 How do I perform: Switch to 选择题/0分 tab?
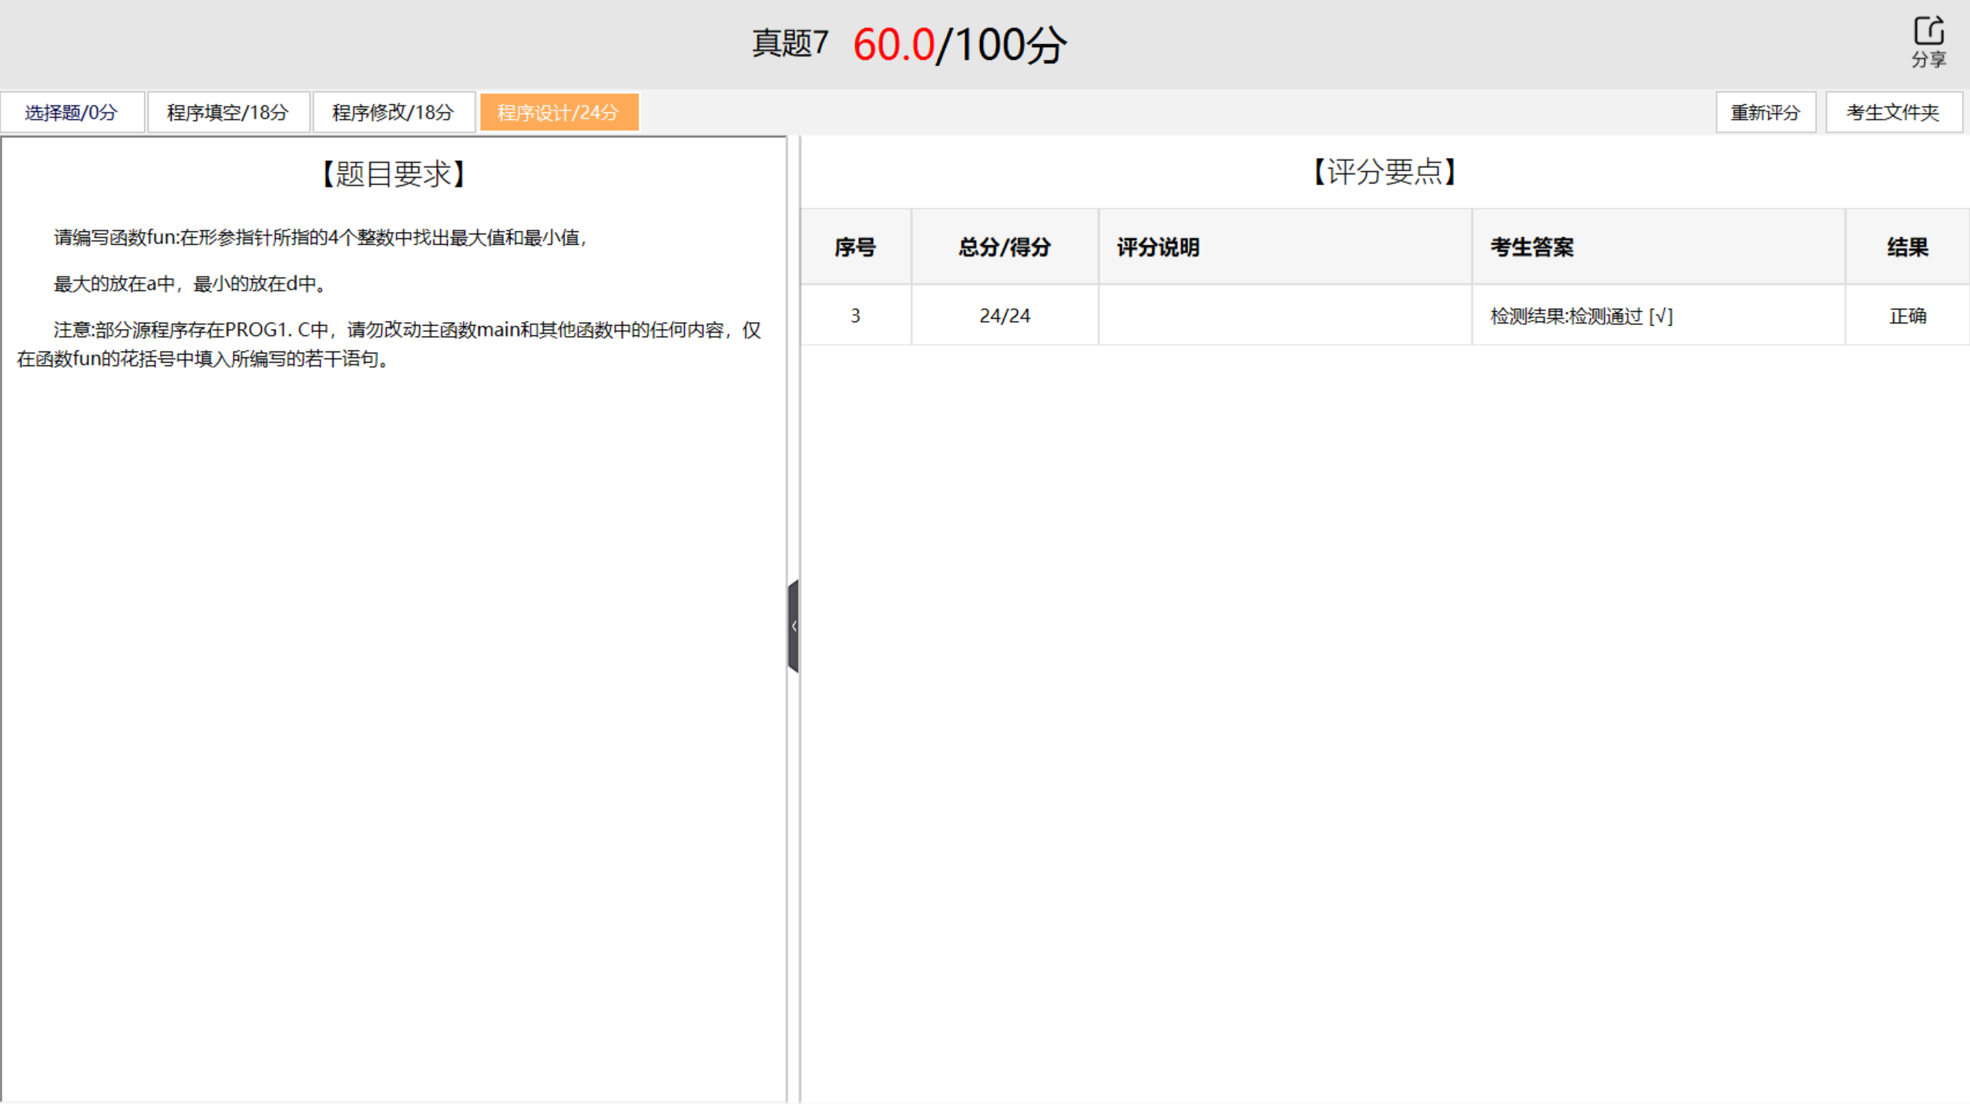[72, 112]
